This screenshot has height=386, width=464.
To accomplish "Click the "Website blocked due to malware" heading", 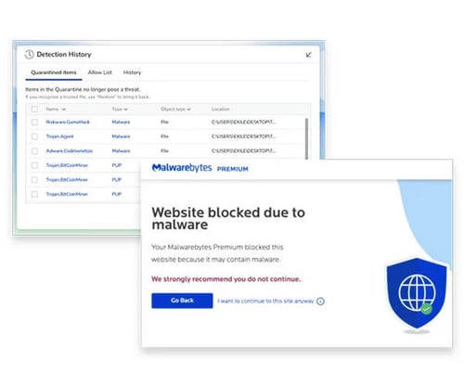I will coord(228,218).
